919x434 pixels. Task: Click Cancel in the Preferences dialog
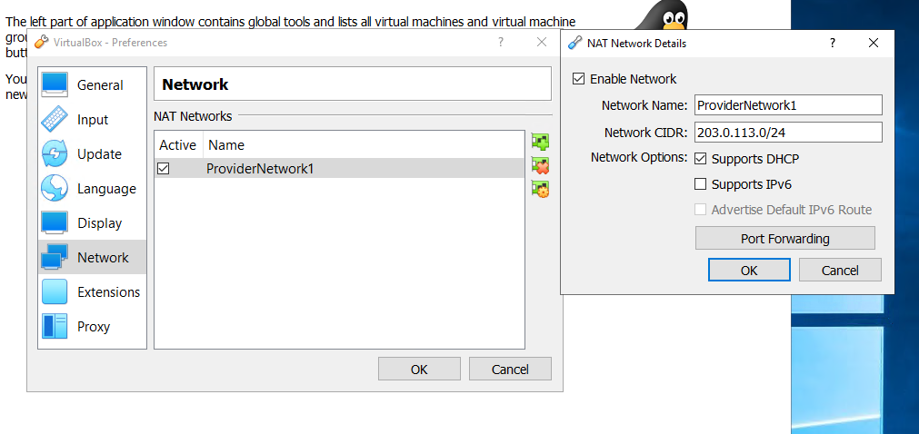click(x=510, y=369)
